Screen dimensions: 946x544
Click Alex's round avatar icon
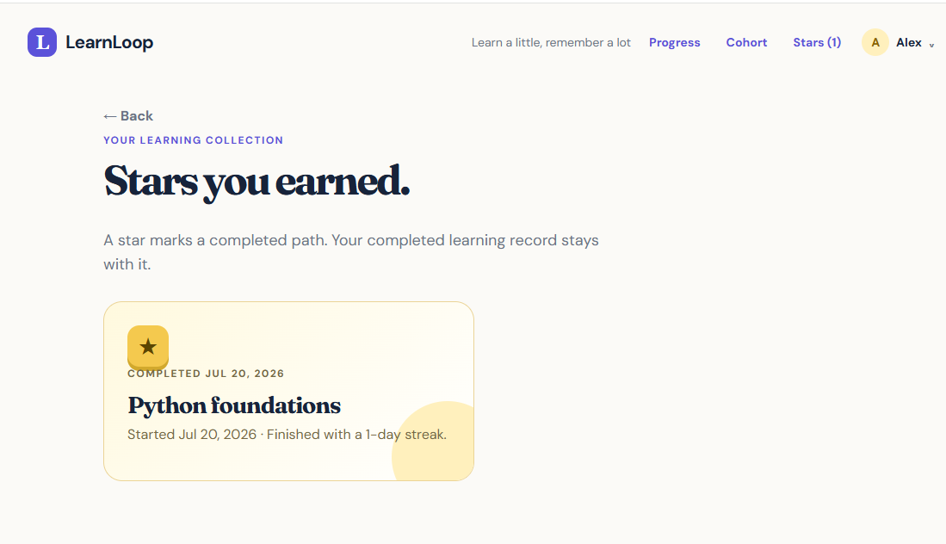[875, 42]
